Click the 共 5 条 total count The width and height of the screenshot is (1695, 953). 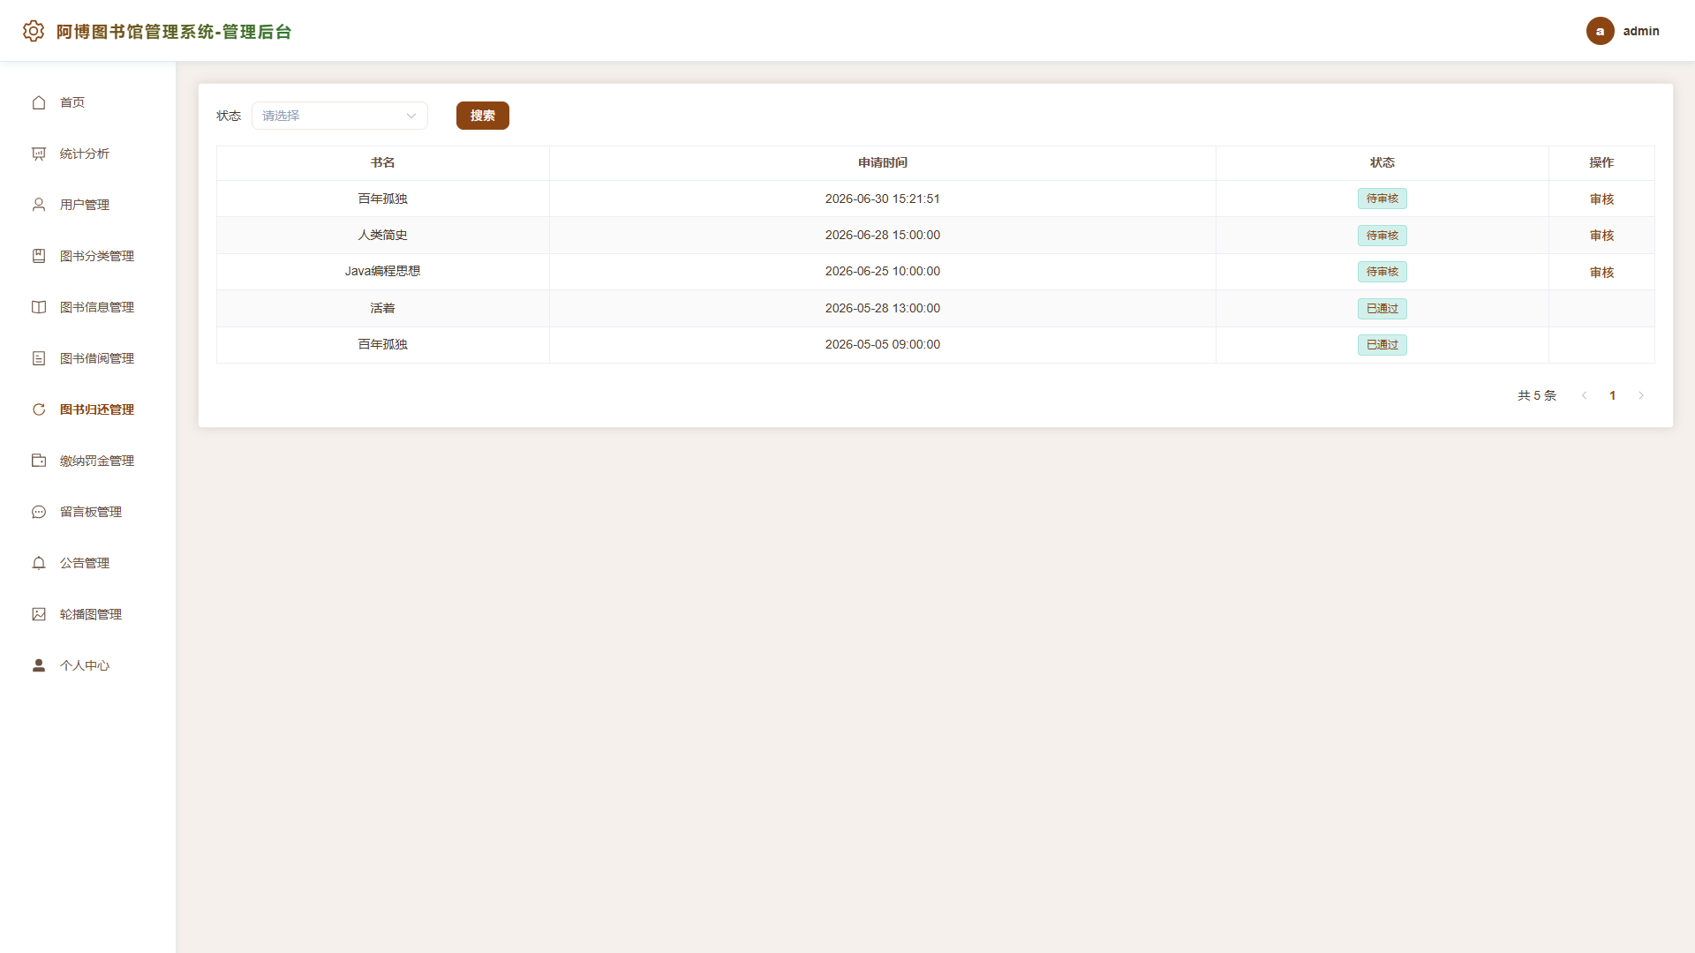[1537, 395]
